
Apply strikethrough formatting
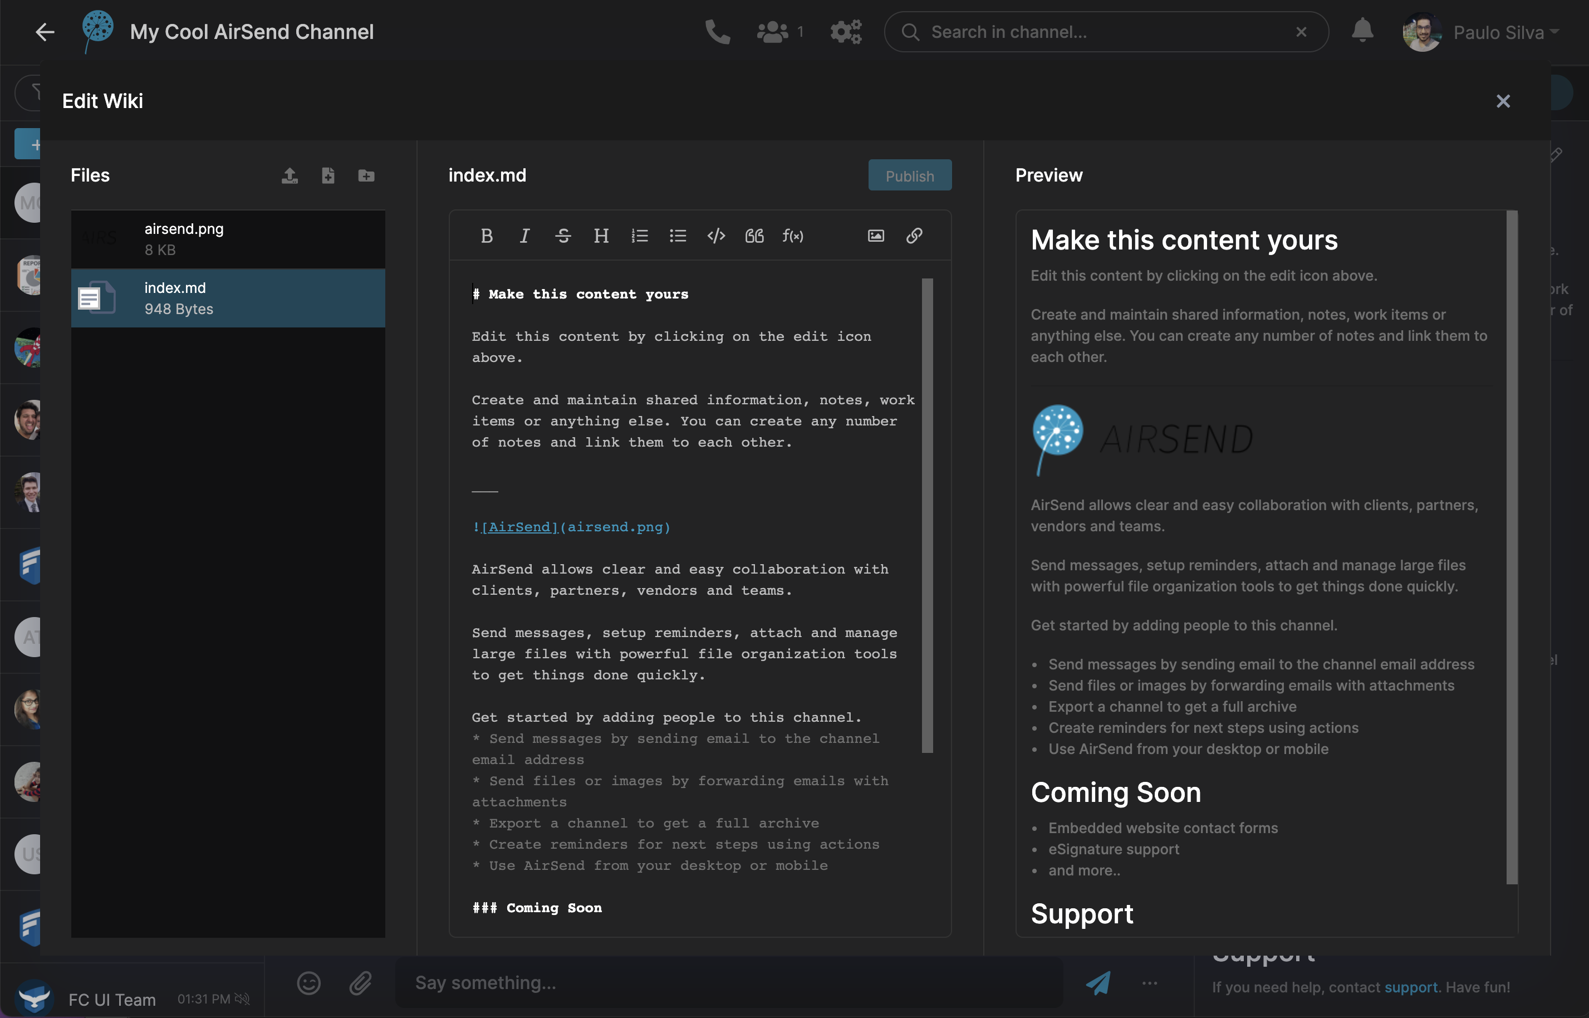tap(563, 236)
